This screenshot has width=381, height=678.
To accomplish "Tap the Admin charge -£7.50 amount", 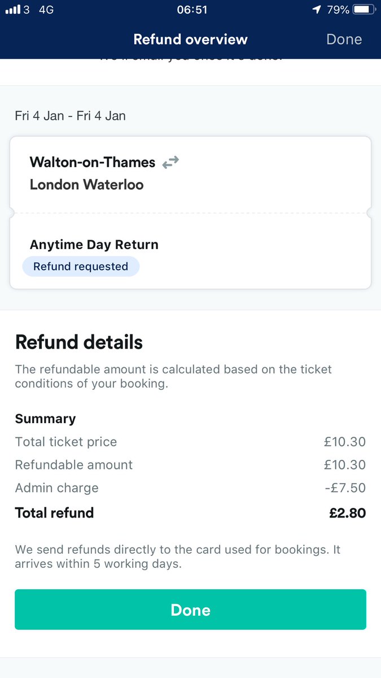I will [x=345, y=488].
